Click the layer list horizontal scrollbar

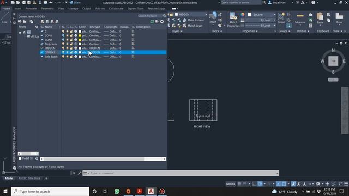point(103,159)
